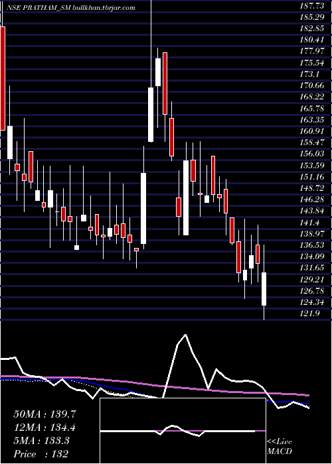Screen dimensions: 332x464
Task: Click the 170.66 price axis label
Action: click(x=312, y=86)
